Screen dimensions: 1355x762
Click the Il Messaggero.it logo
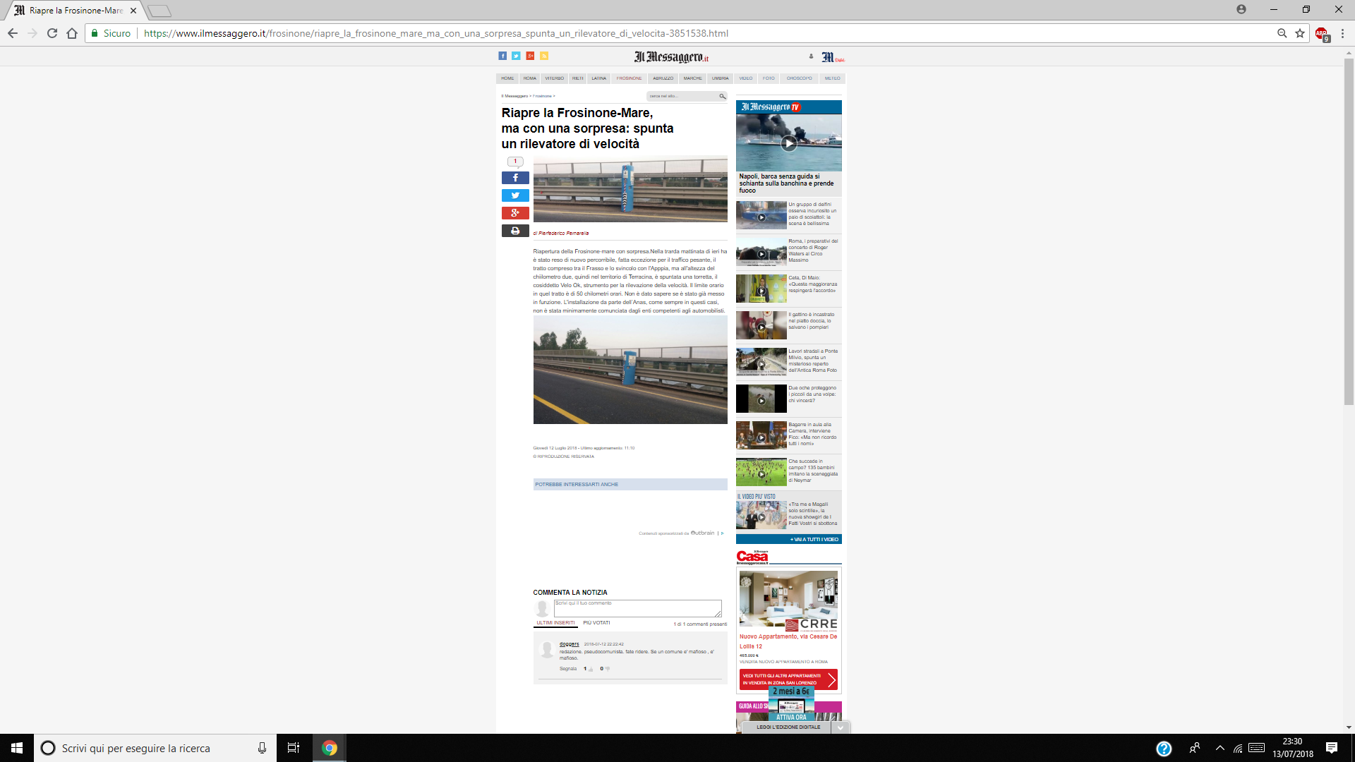(671, 57)
